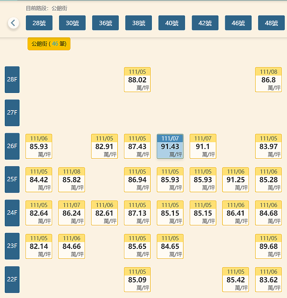Select the 28F floor label
Screen dimensions: 287x298
pos(12,80)
